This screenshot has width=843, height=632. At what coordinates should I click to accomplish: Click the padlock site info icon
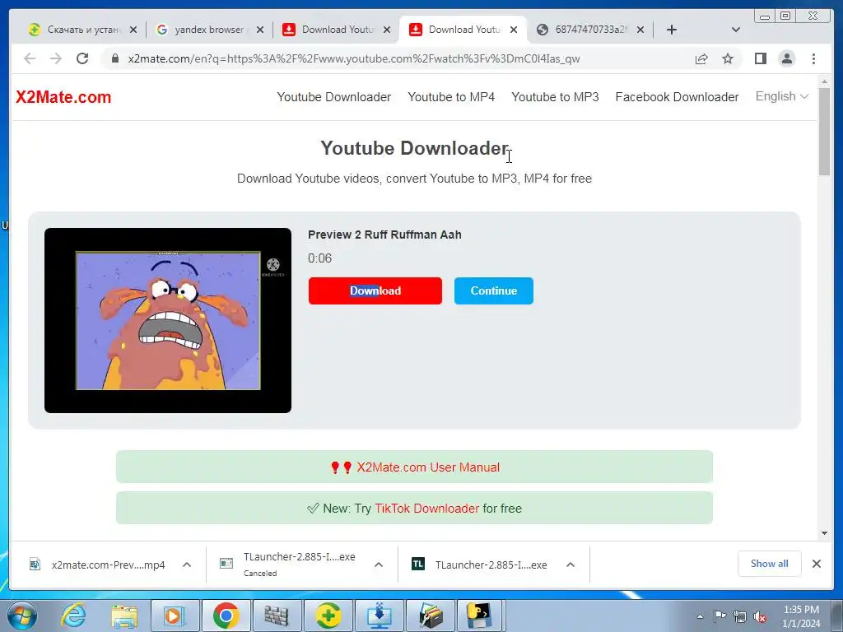click(114, 58)
